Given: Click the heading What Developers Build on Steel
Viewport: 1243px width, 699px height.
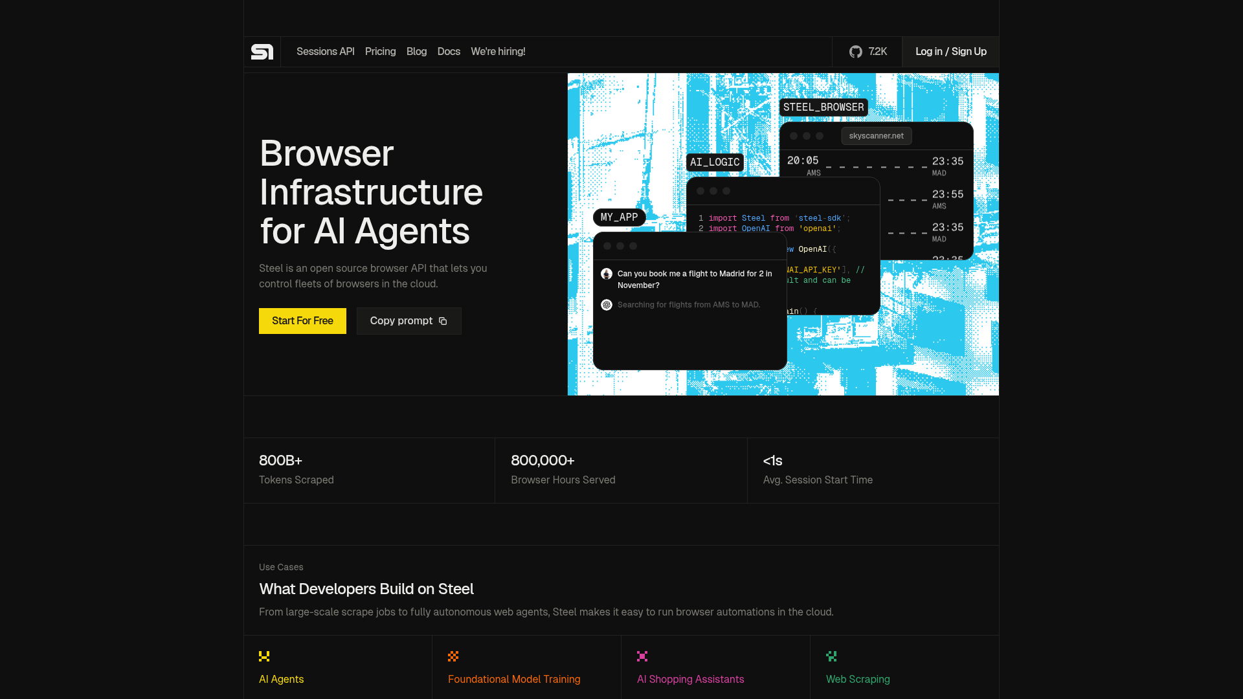Looking at the screenshot, I should coord(366,589).
